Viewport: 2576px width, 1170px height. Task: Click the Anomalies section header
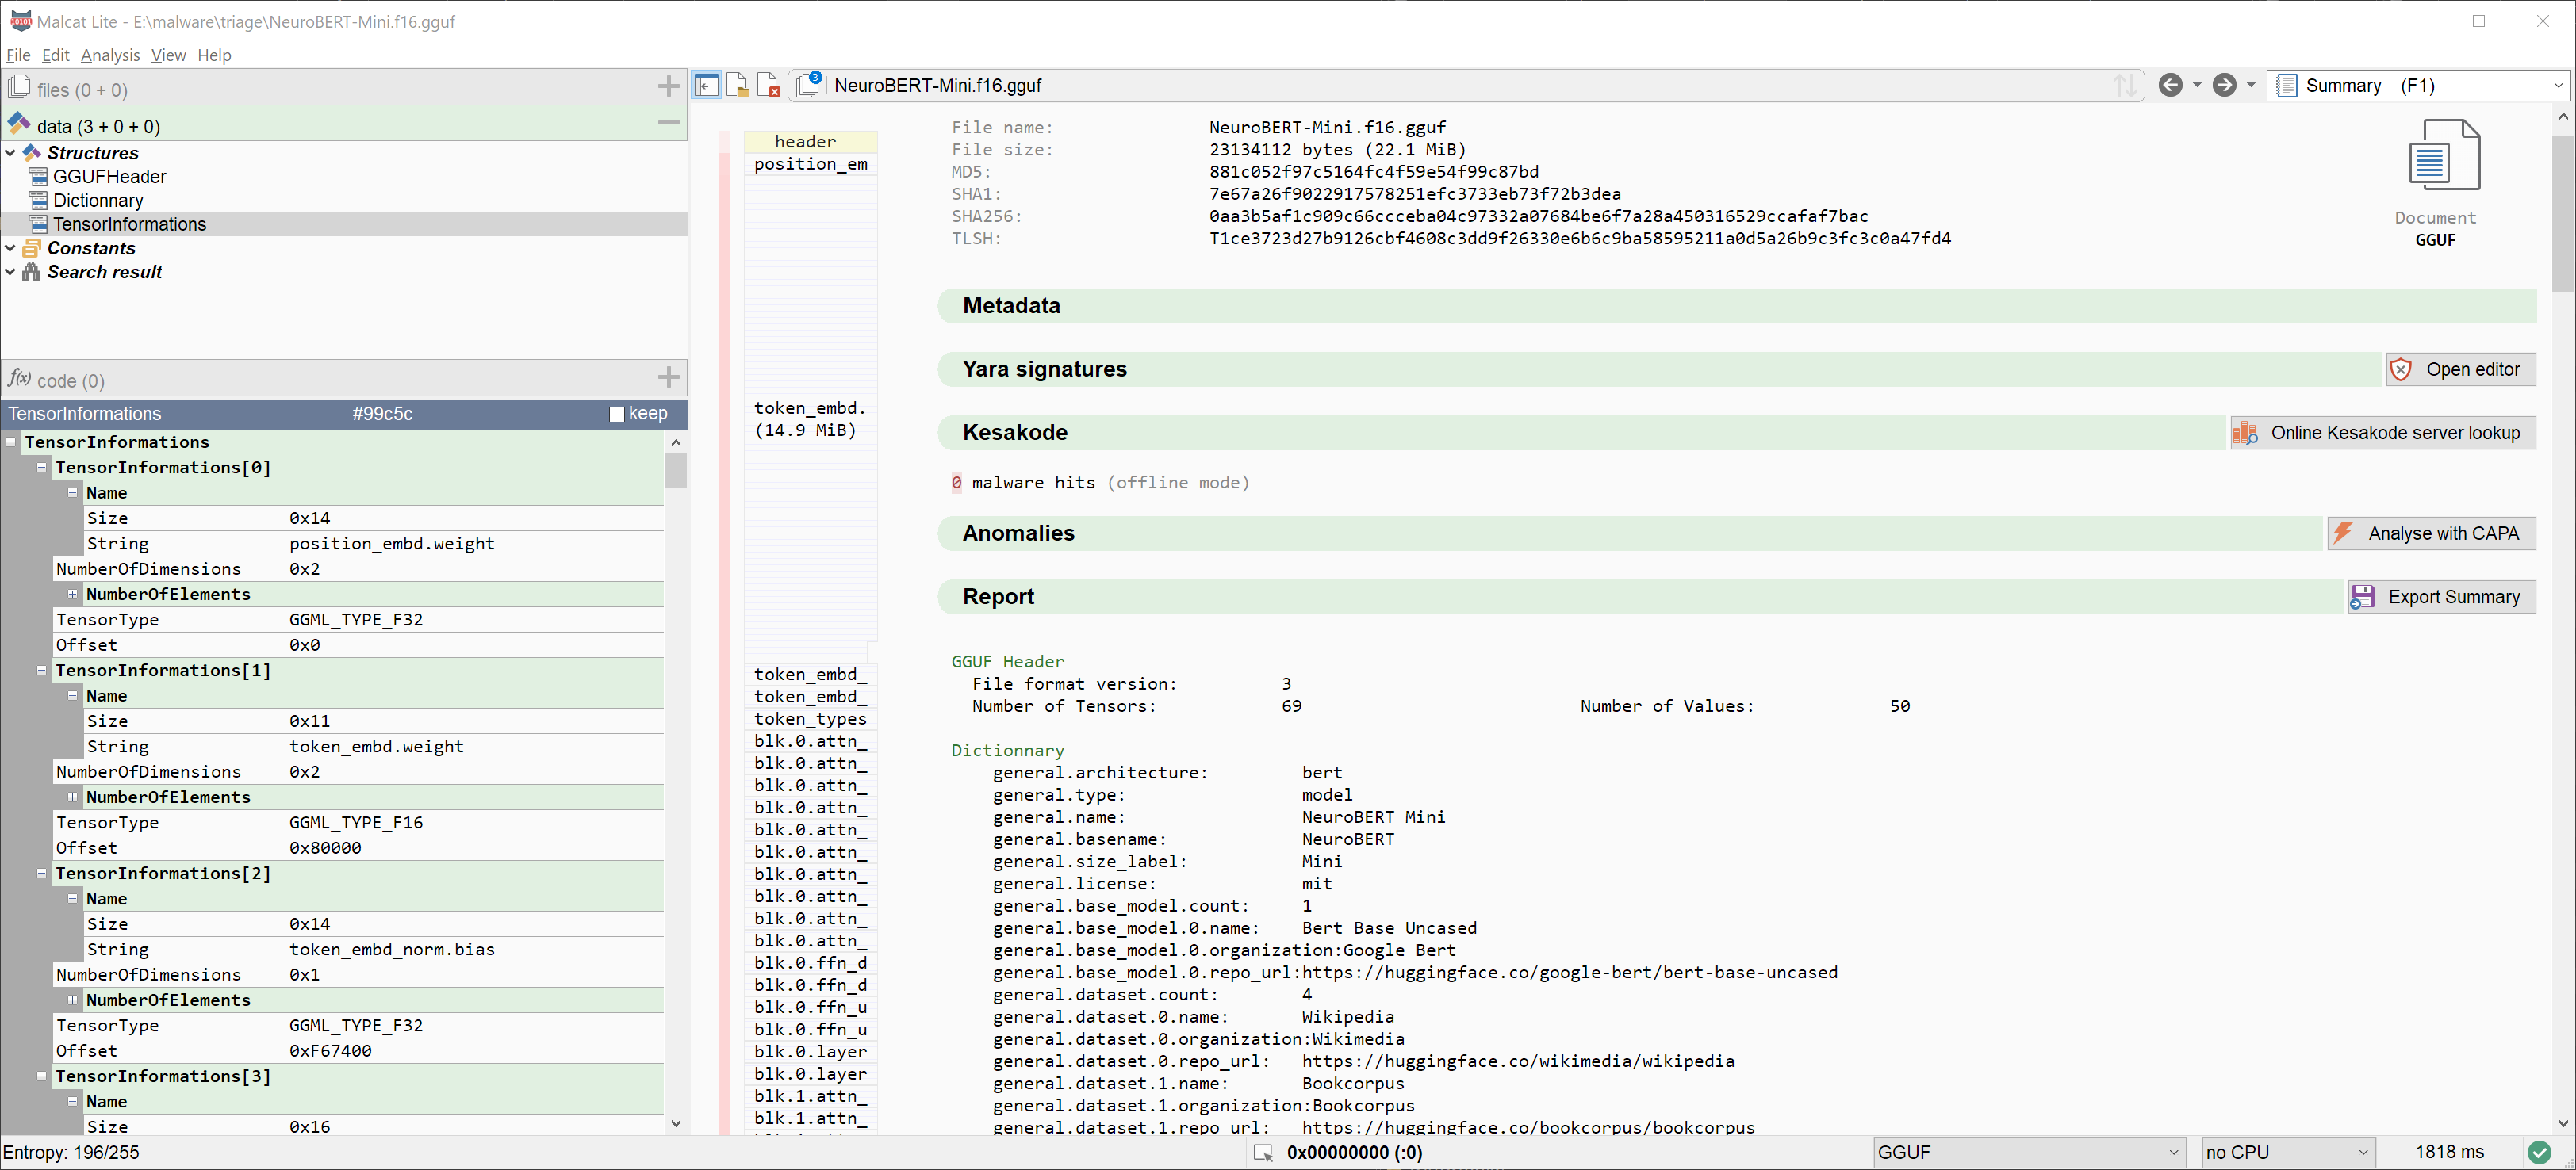(x=1630, y=533)
